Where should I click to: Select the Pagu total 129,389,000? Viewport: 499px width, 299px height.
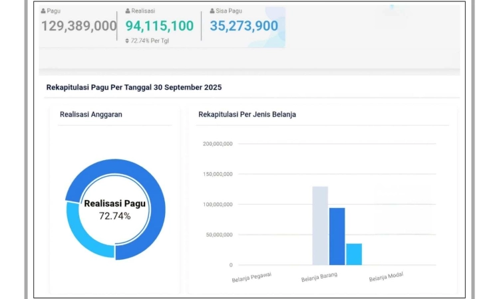(79, 26)
